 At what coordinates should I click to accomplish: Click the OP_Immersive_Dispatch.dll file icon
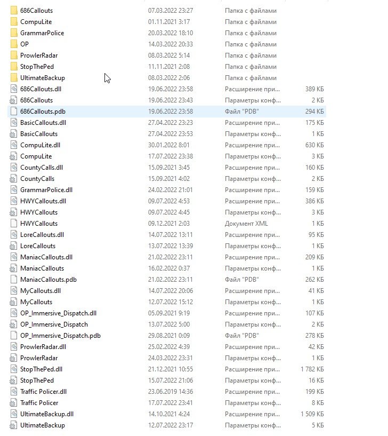click(x=14, y=313)
